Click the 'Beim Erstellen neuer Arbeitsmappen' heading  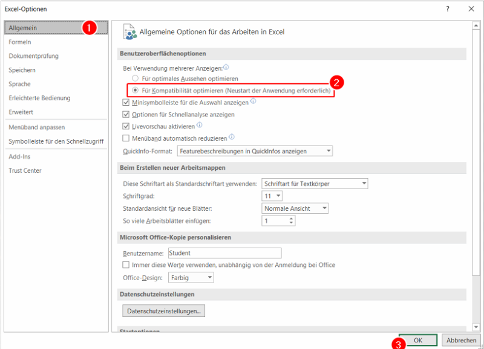[x=172, y=168]
